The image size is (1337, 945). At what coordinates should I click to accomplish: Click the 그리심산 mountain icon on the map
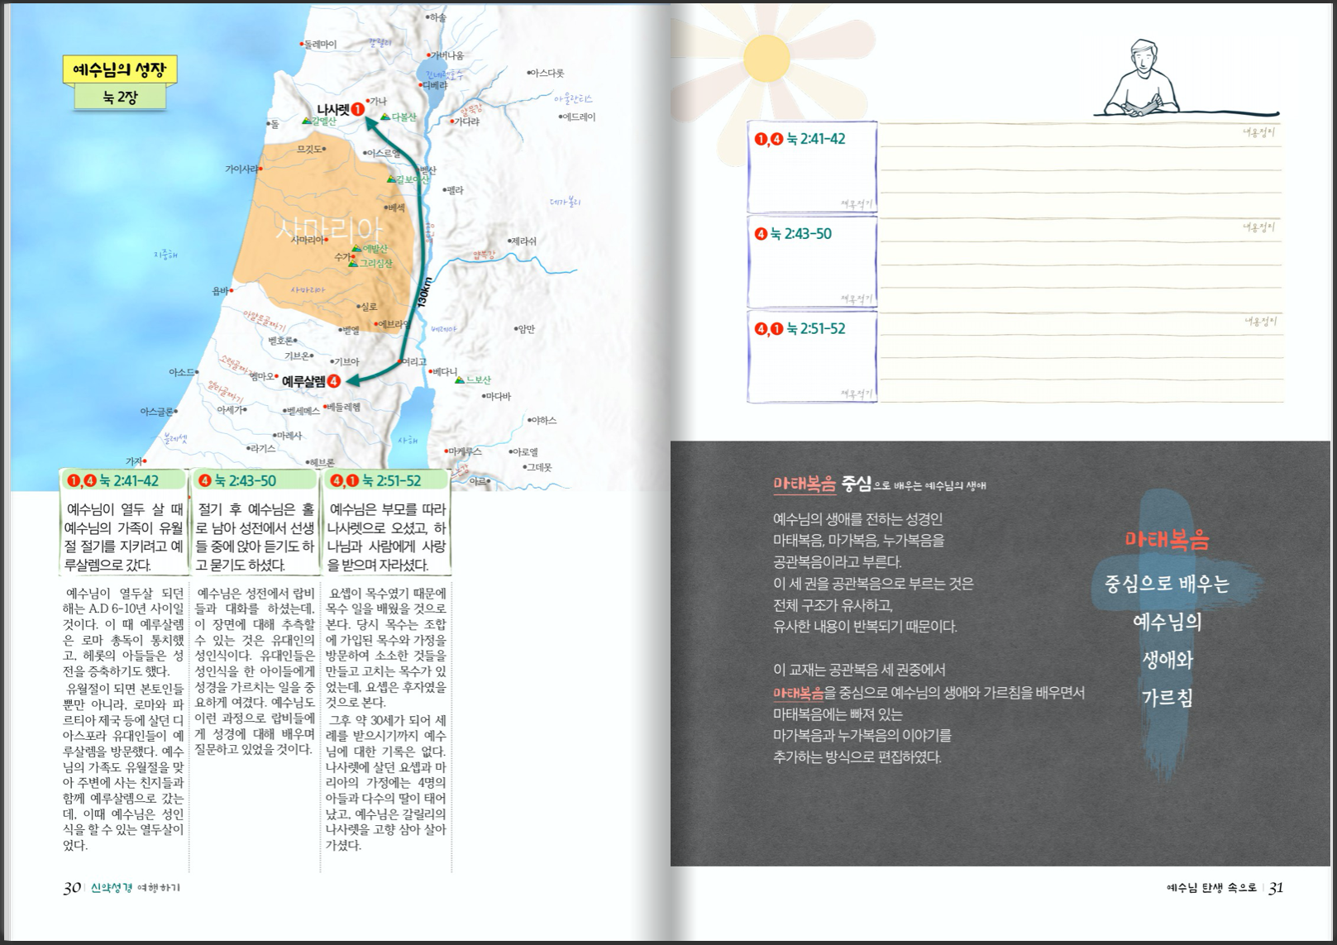353,263
